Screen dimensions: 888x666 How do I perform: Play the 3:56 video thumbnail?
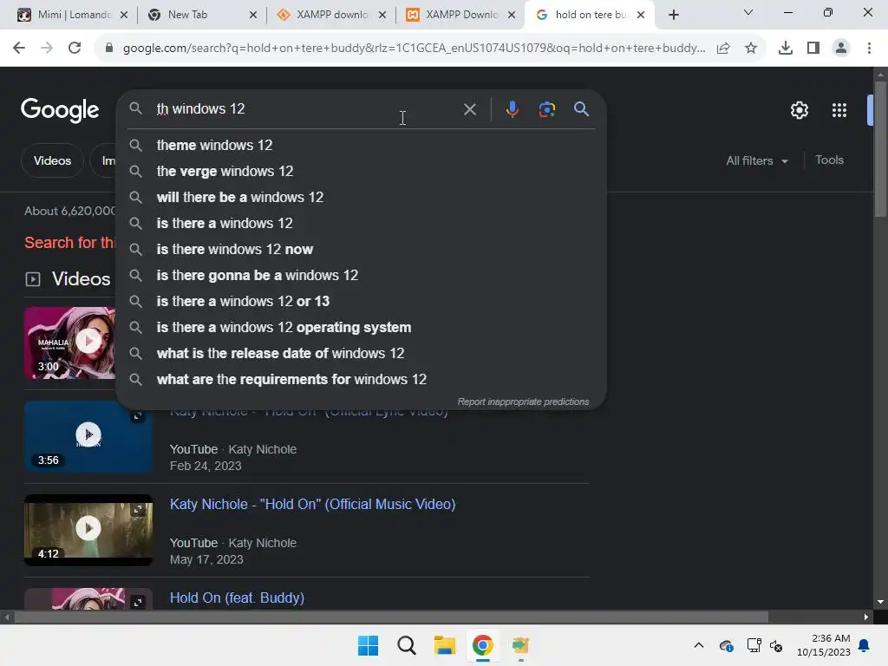tap(88, 434)
